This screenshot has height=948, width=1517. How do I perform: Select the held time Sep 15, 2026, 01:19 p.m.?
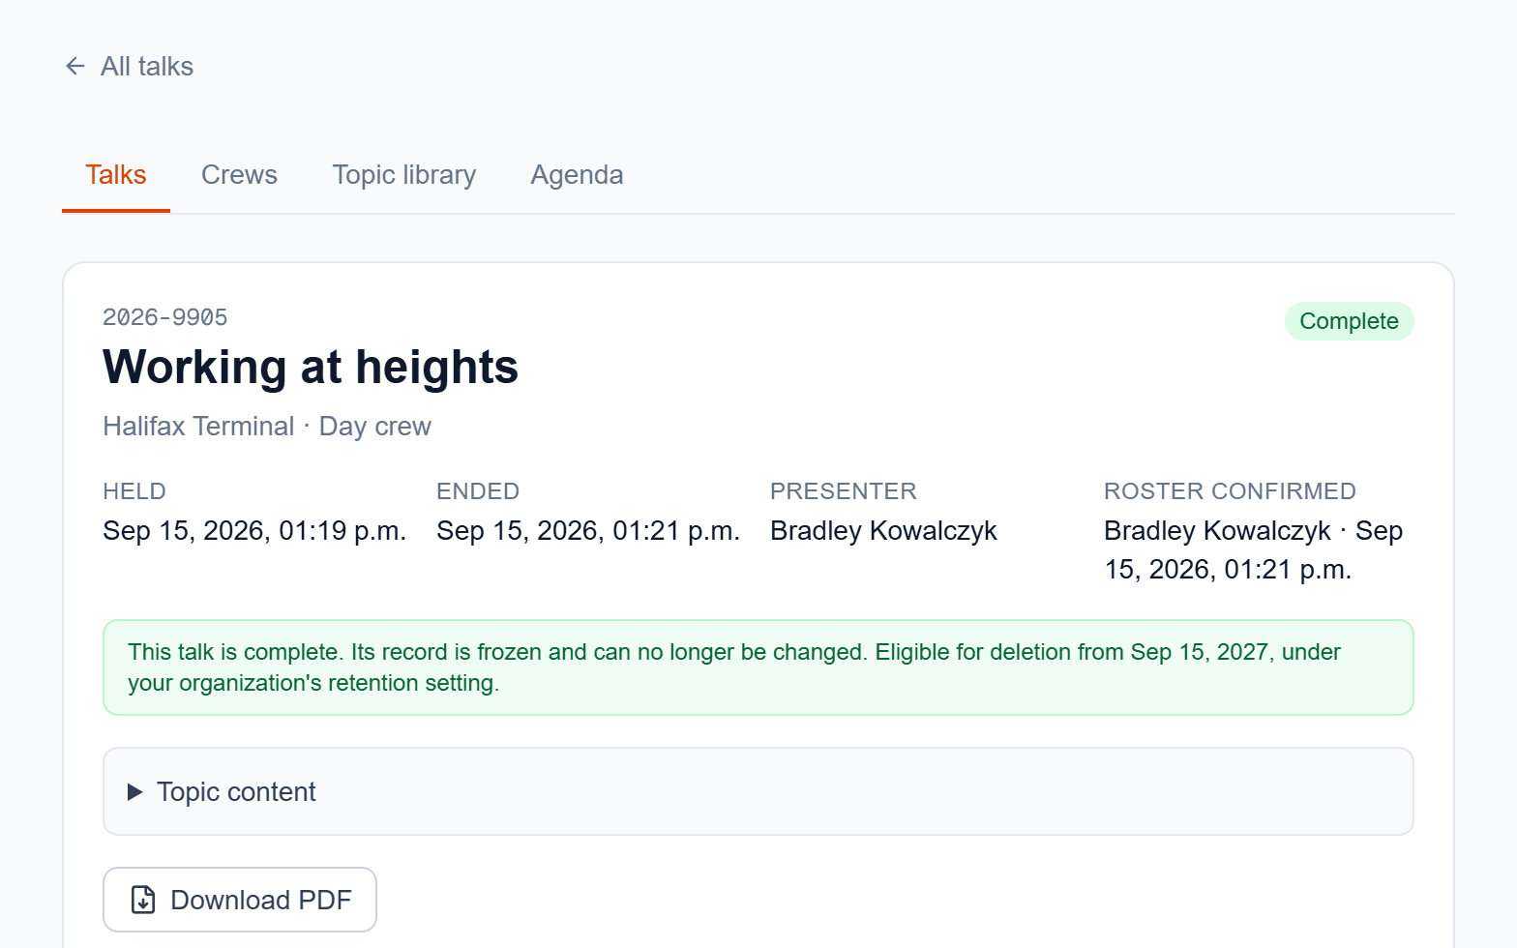click(x=254, y=531)
